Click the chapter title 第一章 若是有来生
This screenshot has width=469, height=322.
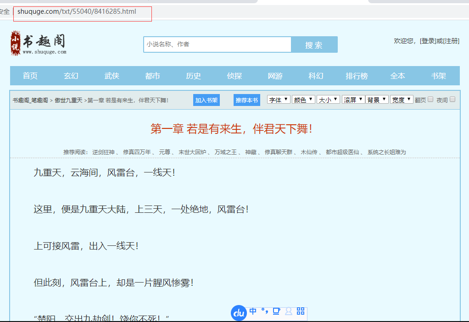click(231, 129)
